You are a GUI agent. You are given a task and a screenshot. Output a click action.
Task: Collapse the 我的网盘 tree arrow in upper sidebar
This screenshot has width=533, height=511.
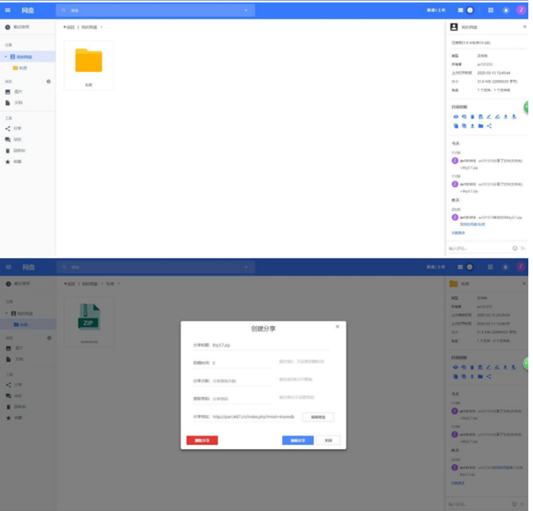(6, 57)
